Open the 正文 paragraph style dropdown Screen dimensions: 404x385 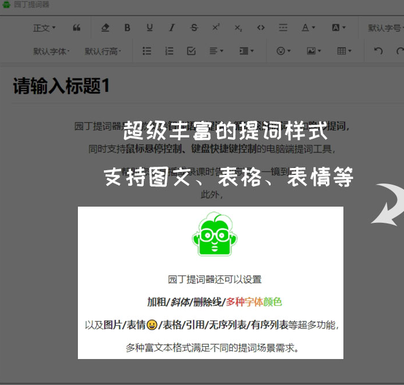pos(44,28)
